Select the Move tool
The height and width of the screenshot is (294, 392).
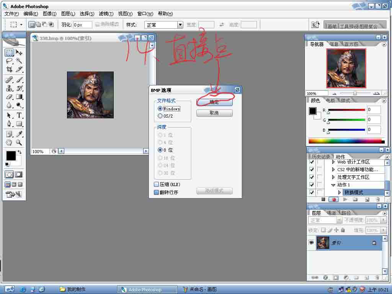[x=19, y=52]
